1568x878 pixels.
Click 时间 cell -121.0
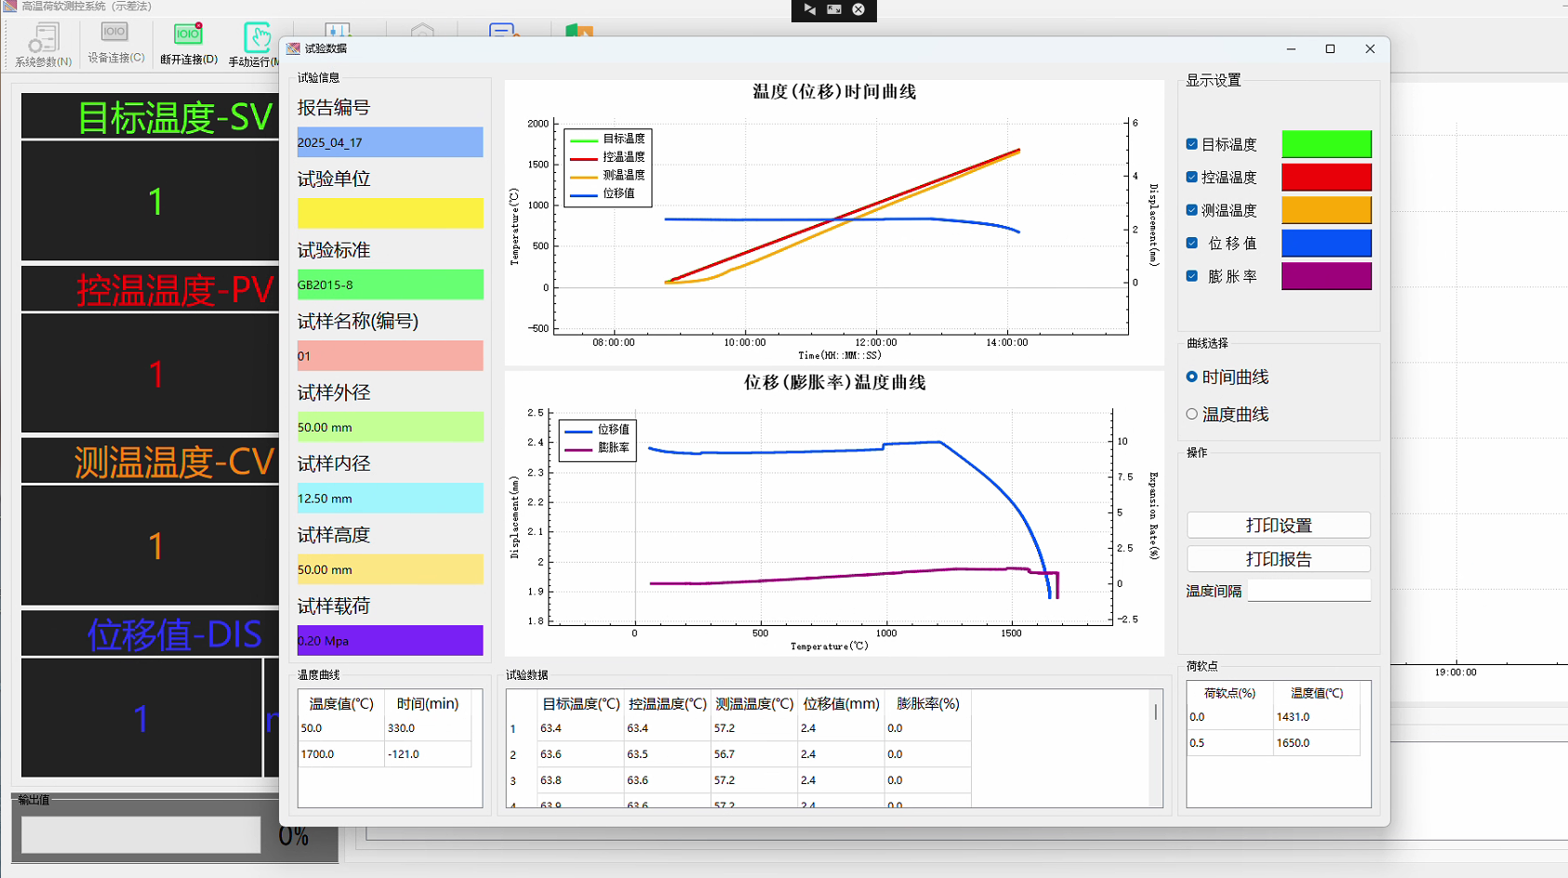tap(428, 754)
